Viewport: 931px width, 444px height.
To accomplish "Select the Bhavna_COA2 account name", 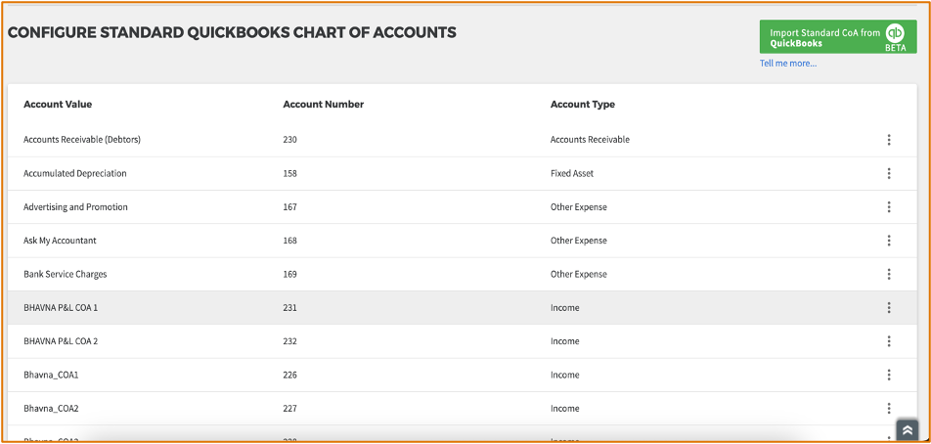I will pos(51,409).
